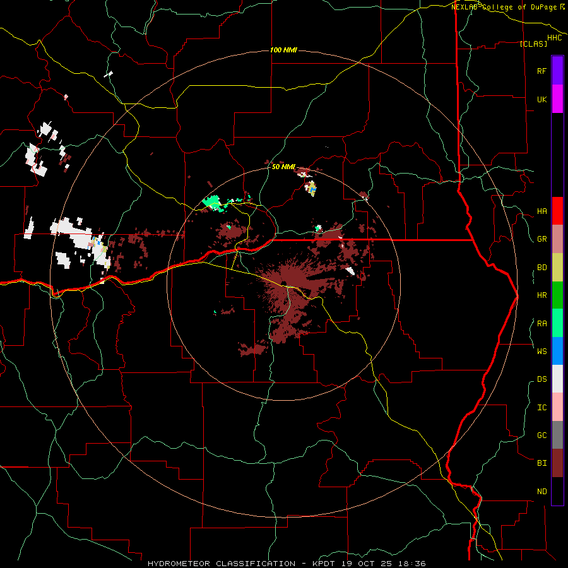Click the white DS legend swatch
This screenshot has width=568, height=568.
[557, 379]
